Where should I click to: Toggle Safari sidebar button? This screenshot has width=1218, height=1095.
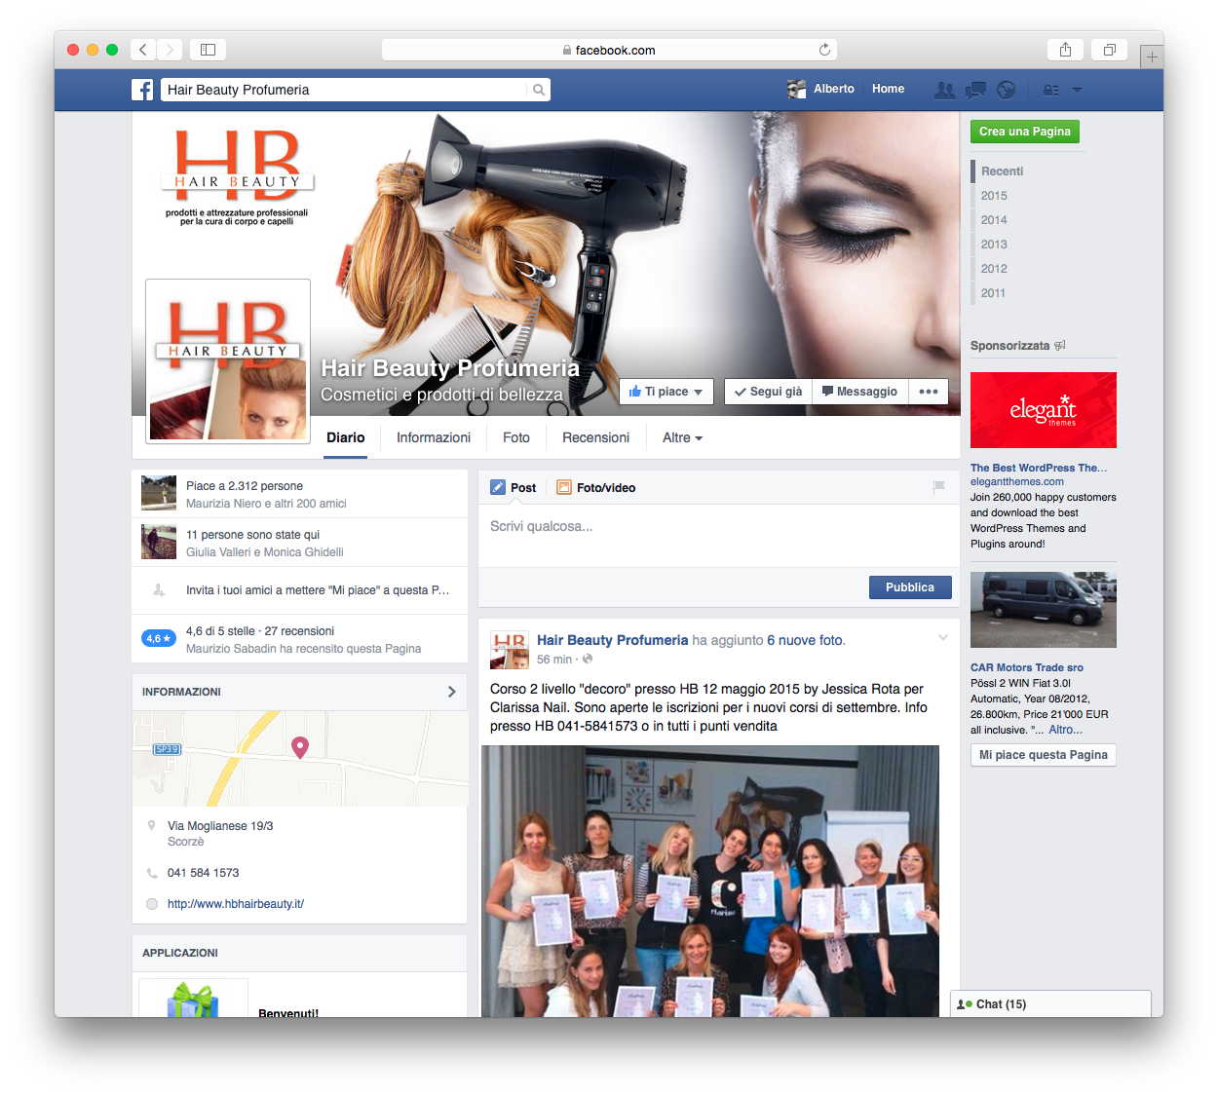point(208,50)
